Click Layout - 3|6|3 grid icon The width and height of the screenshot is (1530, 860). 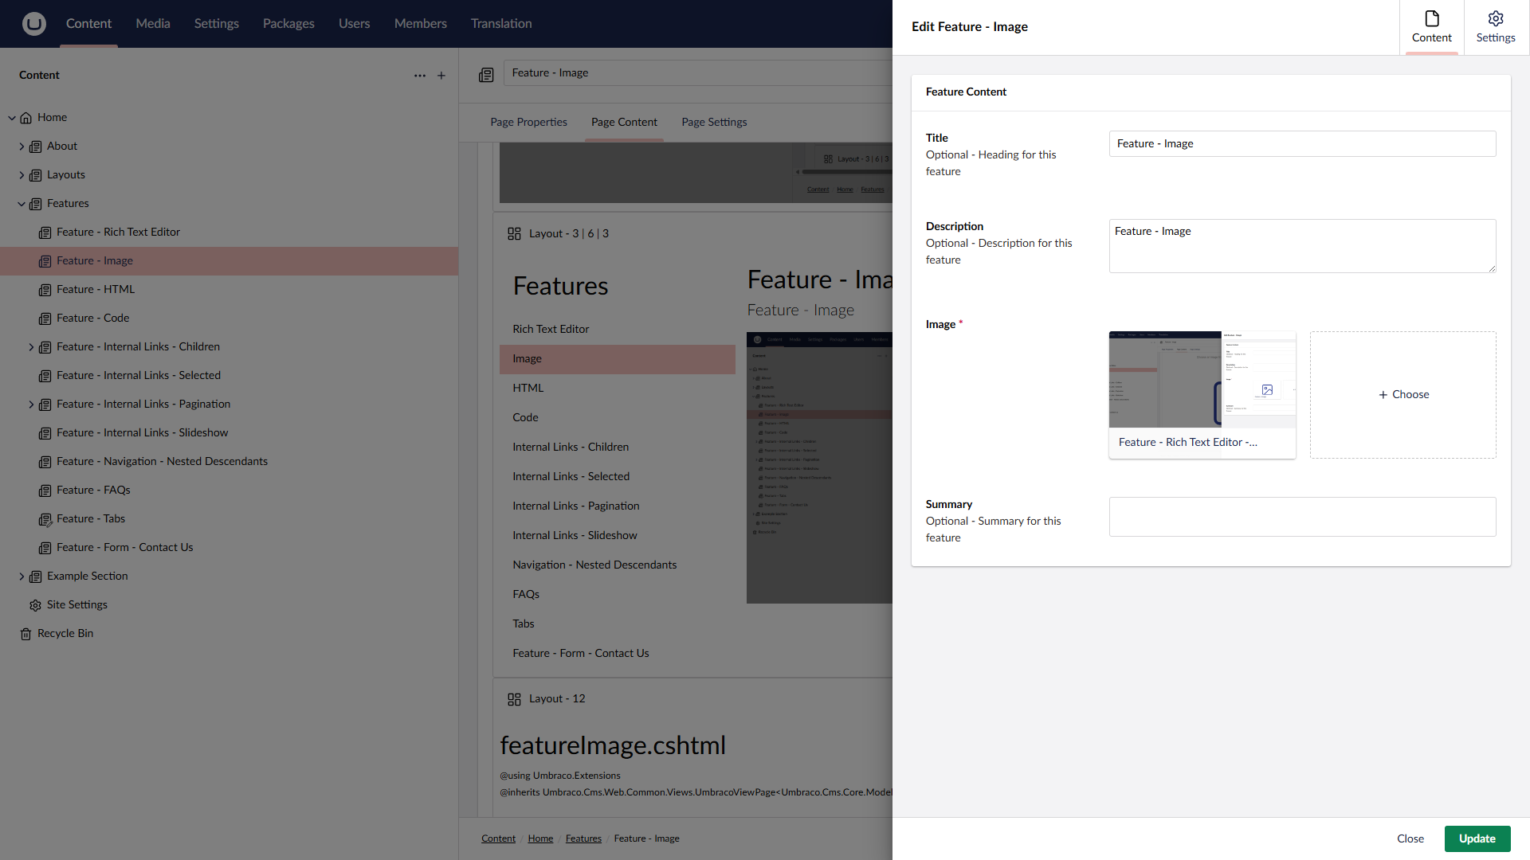(x=514, y=233)
